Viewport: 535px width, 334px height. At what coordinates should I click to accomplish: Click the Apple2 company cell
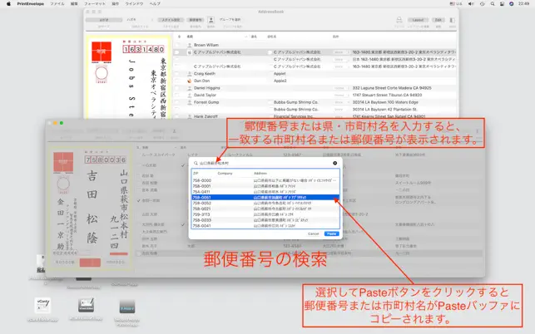coord(280,81)
